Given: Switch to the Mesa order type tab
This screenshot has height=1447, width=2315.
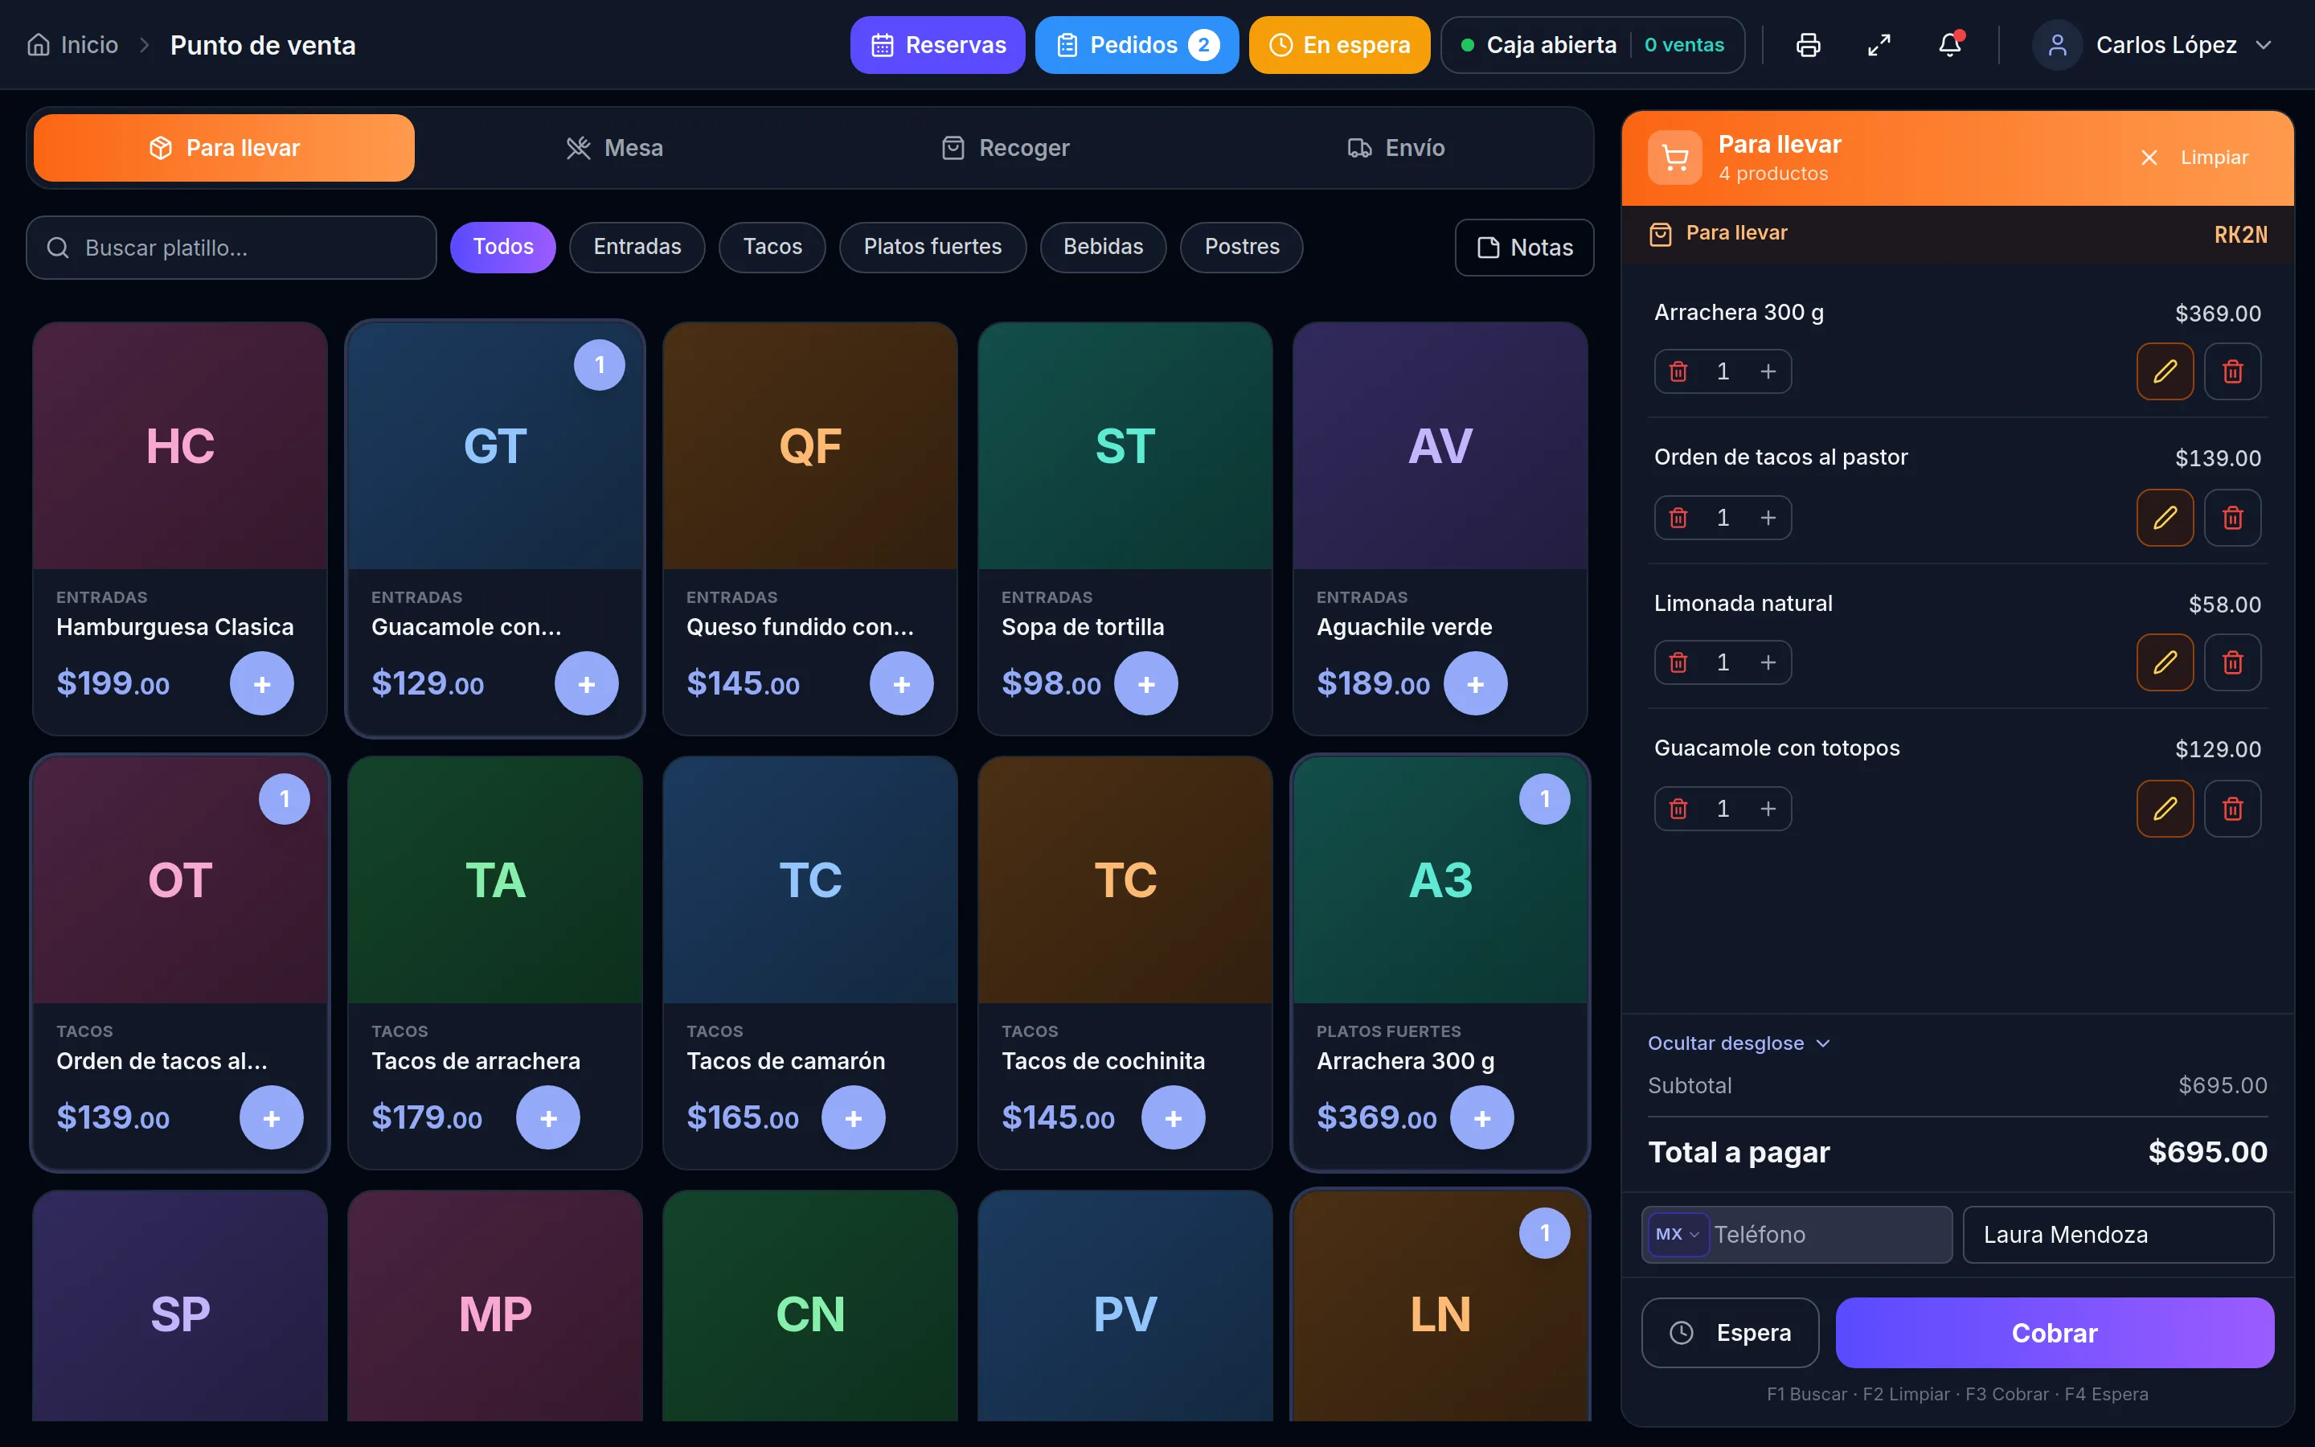Looking at the screenshot, I should click(614, 149).
